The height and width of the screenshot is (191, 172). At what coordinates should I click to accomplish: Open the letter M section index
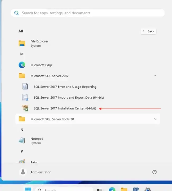[x=22, y=54]
